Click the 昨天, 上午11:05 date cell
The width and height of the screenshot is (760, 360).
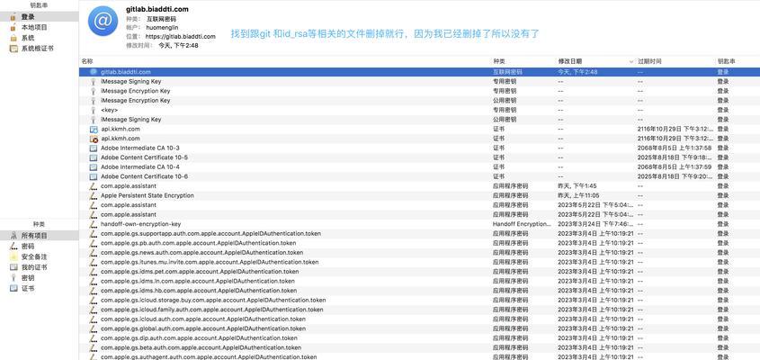pos(578,195)
